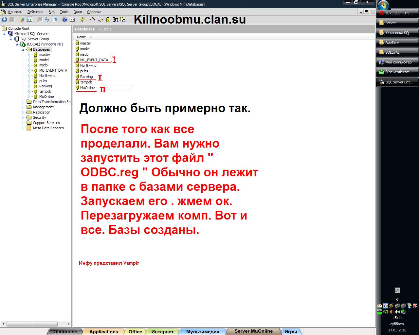Screen dimensions: 419x335
Task: Switch to the Server MuOnline bottom tab
Action: tap(253, 331)
